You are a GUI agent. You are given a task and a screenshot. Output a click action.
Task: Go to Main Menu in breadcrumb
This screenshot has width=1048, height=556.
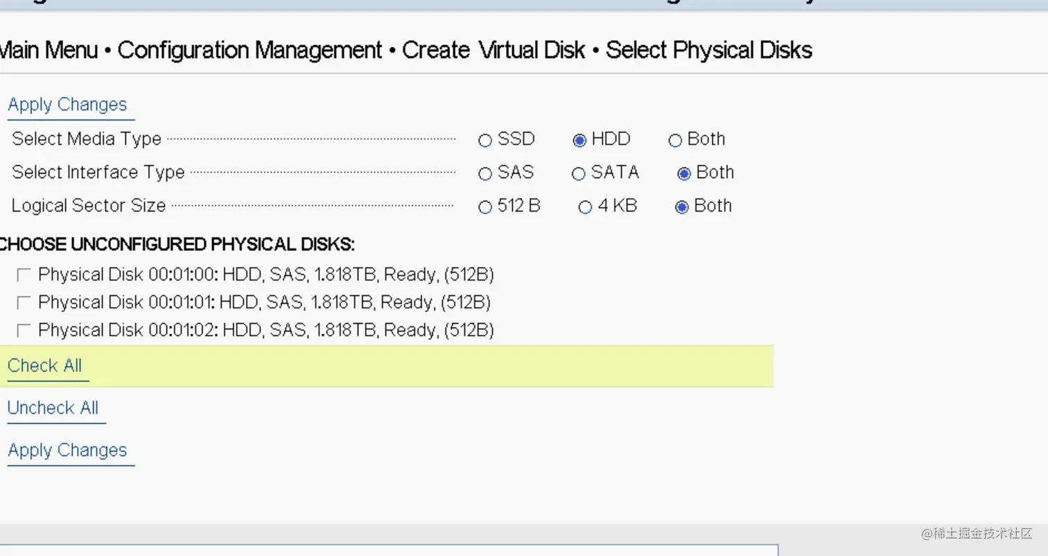pyautogui.click(x=49, y=51)
